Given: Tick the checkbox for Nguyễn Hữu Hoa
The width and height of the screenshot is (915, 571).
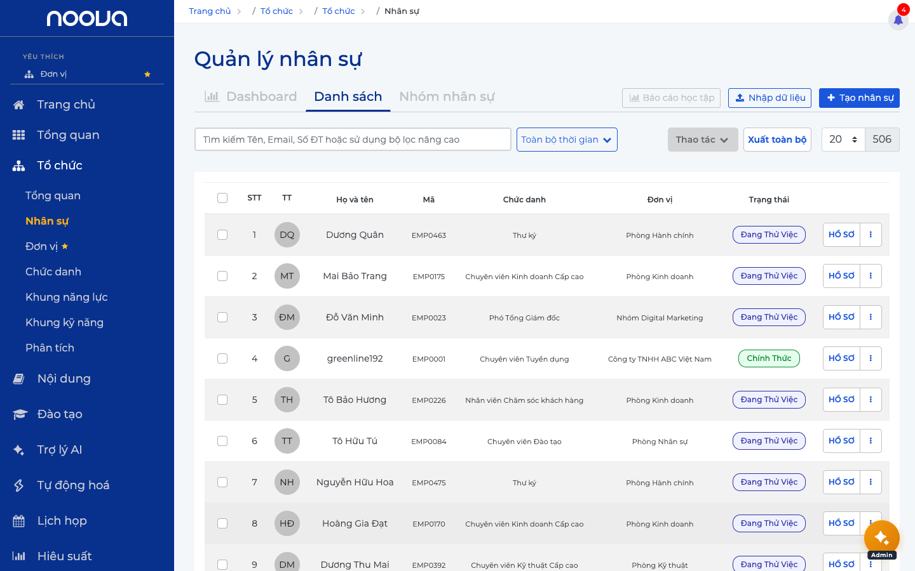Looking at the screenshot, I should click(x=222, y=482).
